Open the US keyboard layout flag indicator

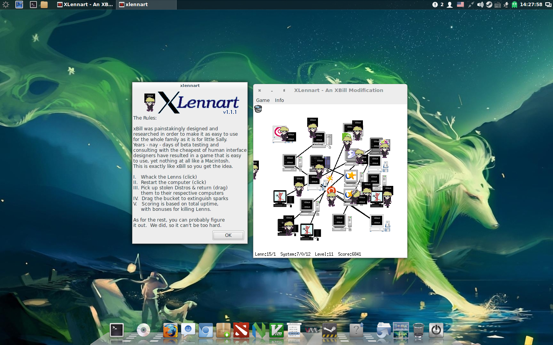tap(460, 5)
